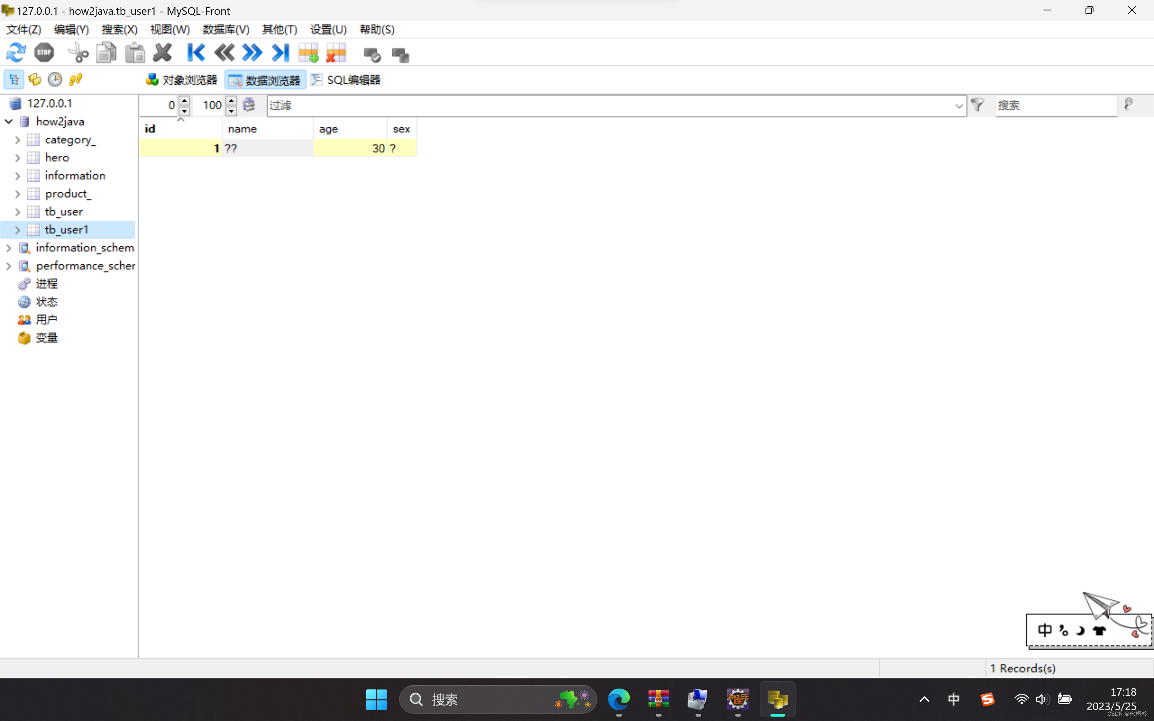Toggle the navigator tree view button
The width and height of the screenshot is (1154, 721).
14,80
